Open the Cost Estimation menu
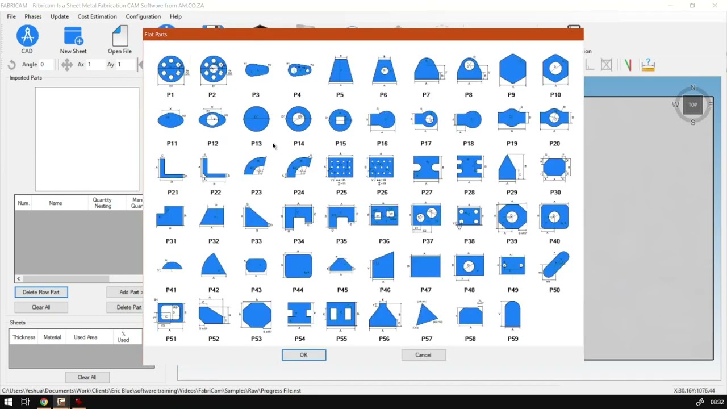 pyautogui.click(x=97, y=16)
